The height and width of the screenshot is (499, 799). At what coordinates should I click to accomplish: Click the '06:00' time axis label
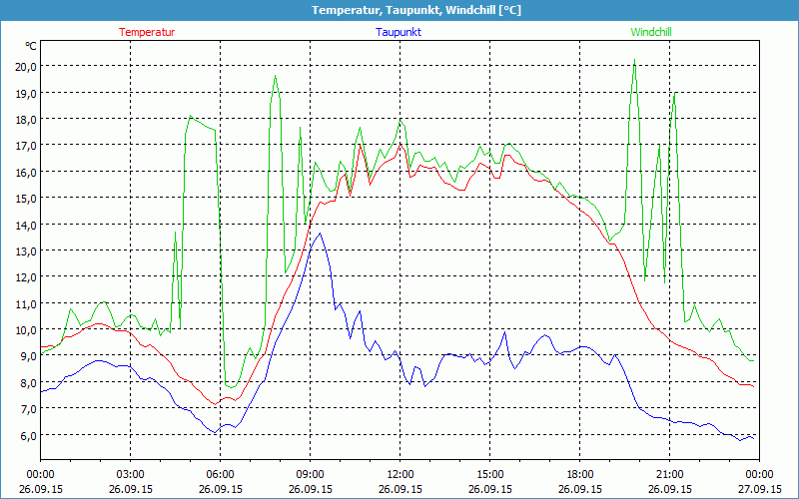[x=220, y=475]
